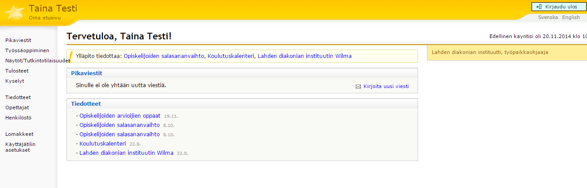
Task: Open Lahden diakonian instituutin Wilma bulletin in list
Action: click(x=126, y=153)
